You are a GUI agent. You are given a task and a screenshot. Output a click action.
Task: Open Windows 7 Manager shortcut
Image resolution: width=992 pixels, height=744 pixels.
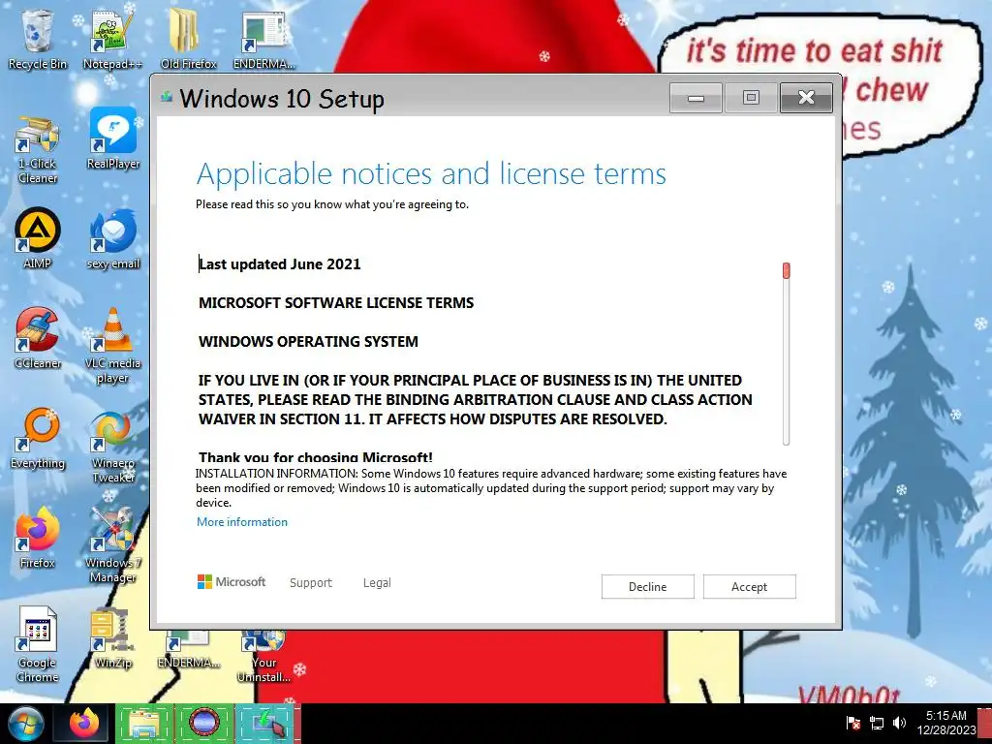[x=112, y=545]
